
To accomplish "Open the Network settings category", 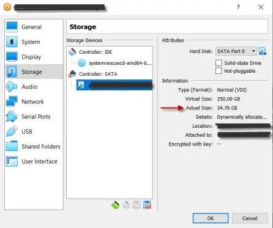I will click(x=34, y=101).
